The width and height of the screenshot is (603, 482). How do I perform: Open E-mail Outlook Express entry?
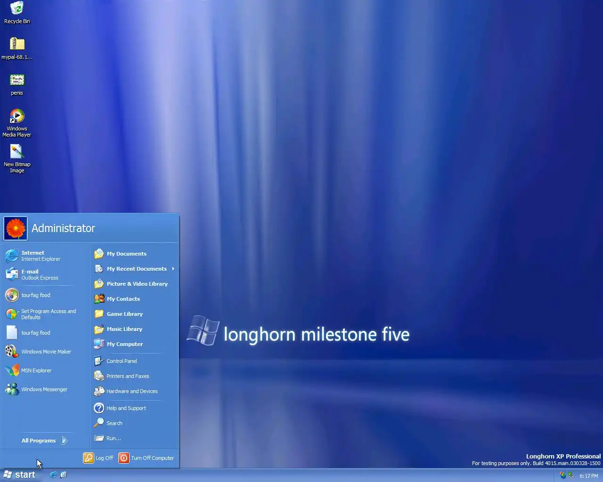46,274
